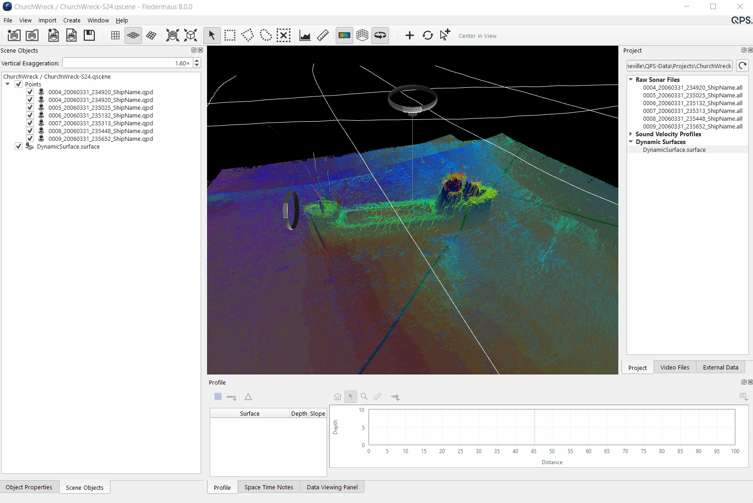Click the Center in View button
Image resolution: width=753 pixels, height=503 pixels.
[477, 36]
